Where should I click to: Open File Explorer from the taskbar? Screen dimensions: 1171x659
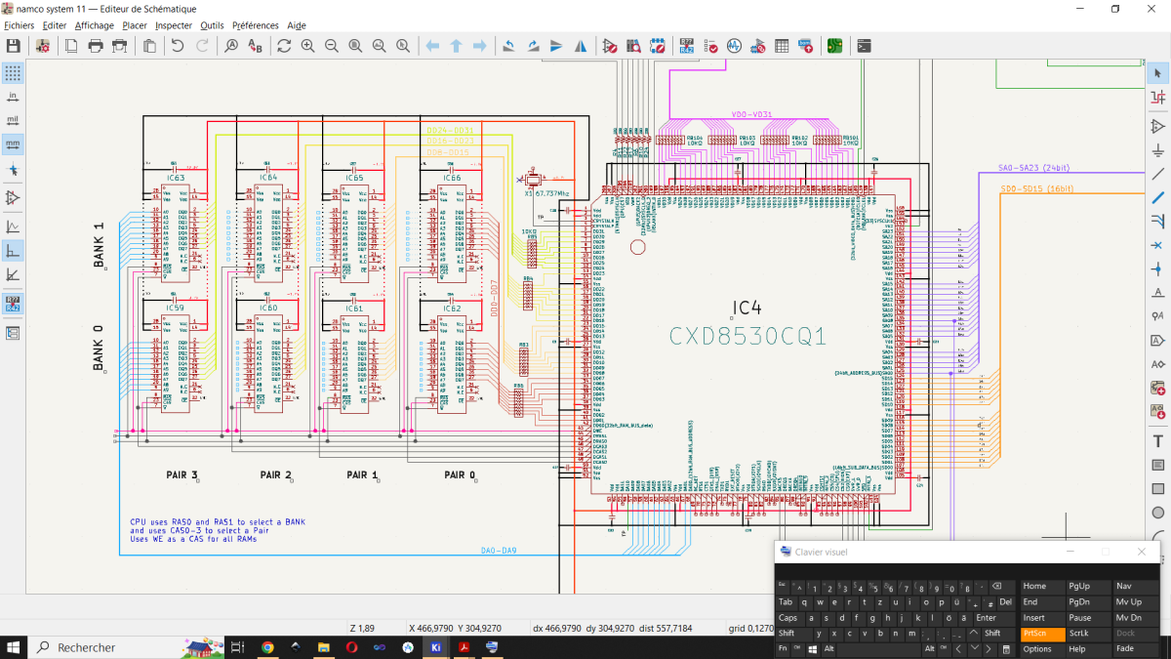pos(324,646)
